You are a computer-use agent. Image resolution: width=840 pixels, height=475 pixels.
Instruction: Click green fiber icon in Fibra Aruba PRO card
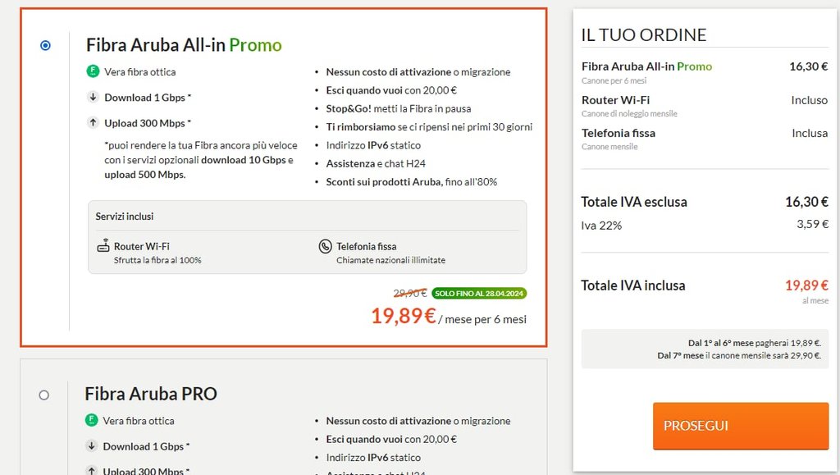pos(92,420)
